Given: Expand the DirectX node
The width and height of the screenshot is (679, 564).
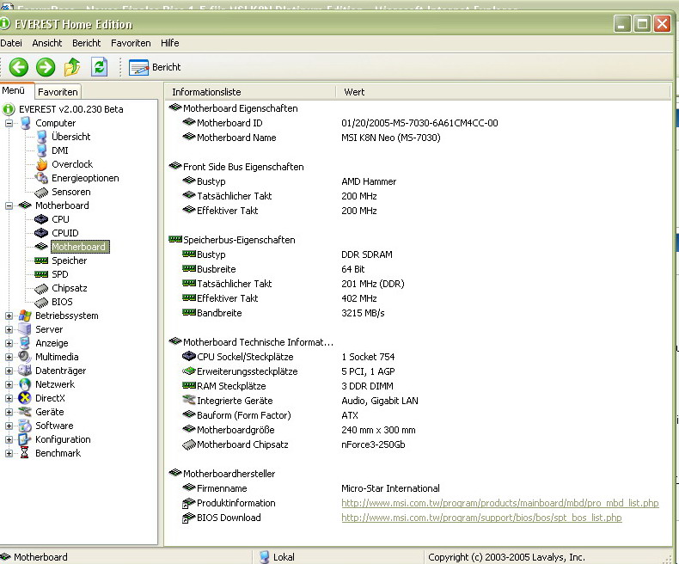Looking at the screenshot, I should pos(9,399).
